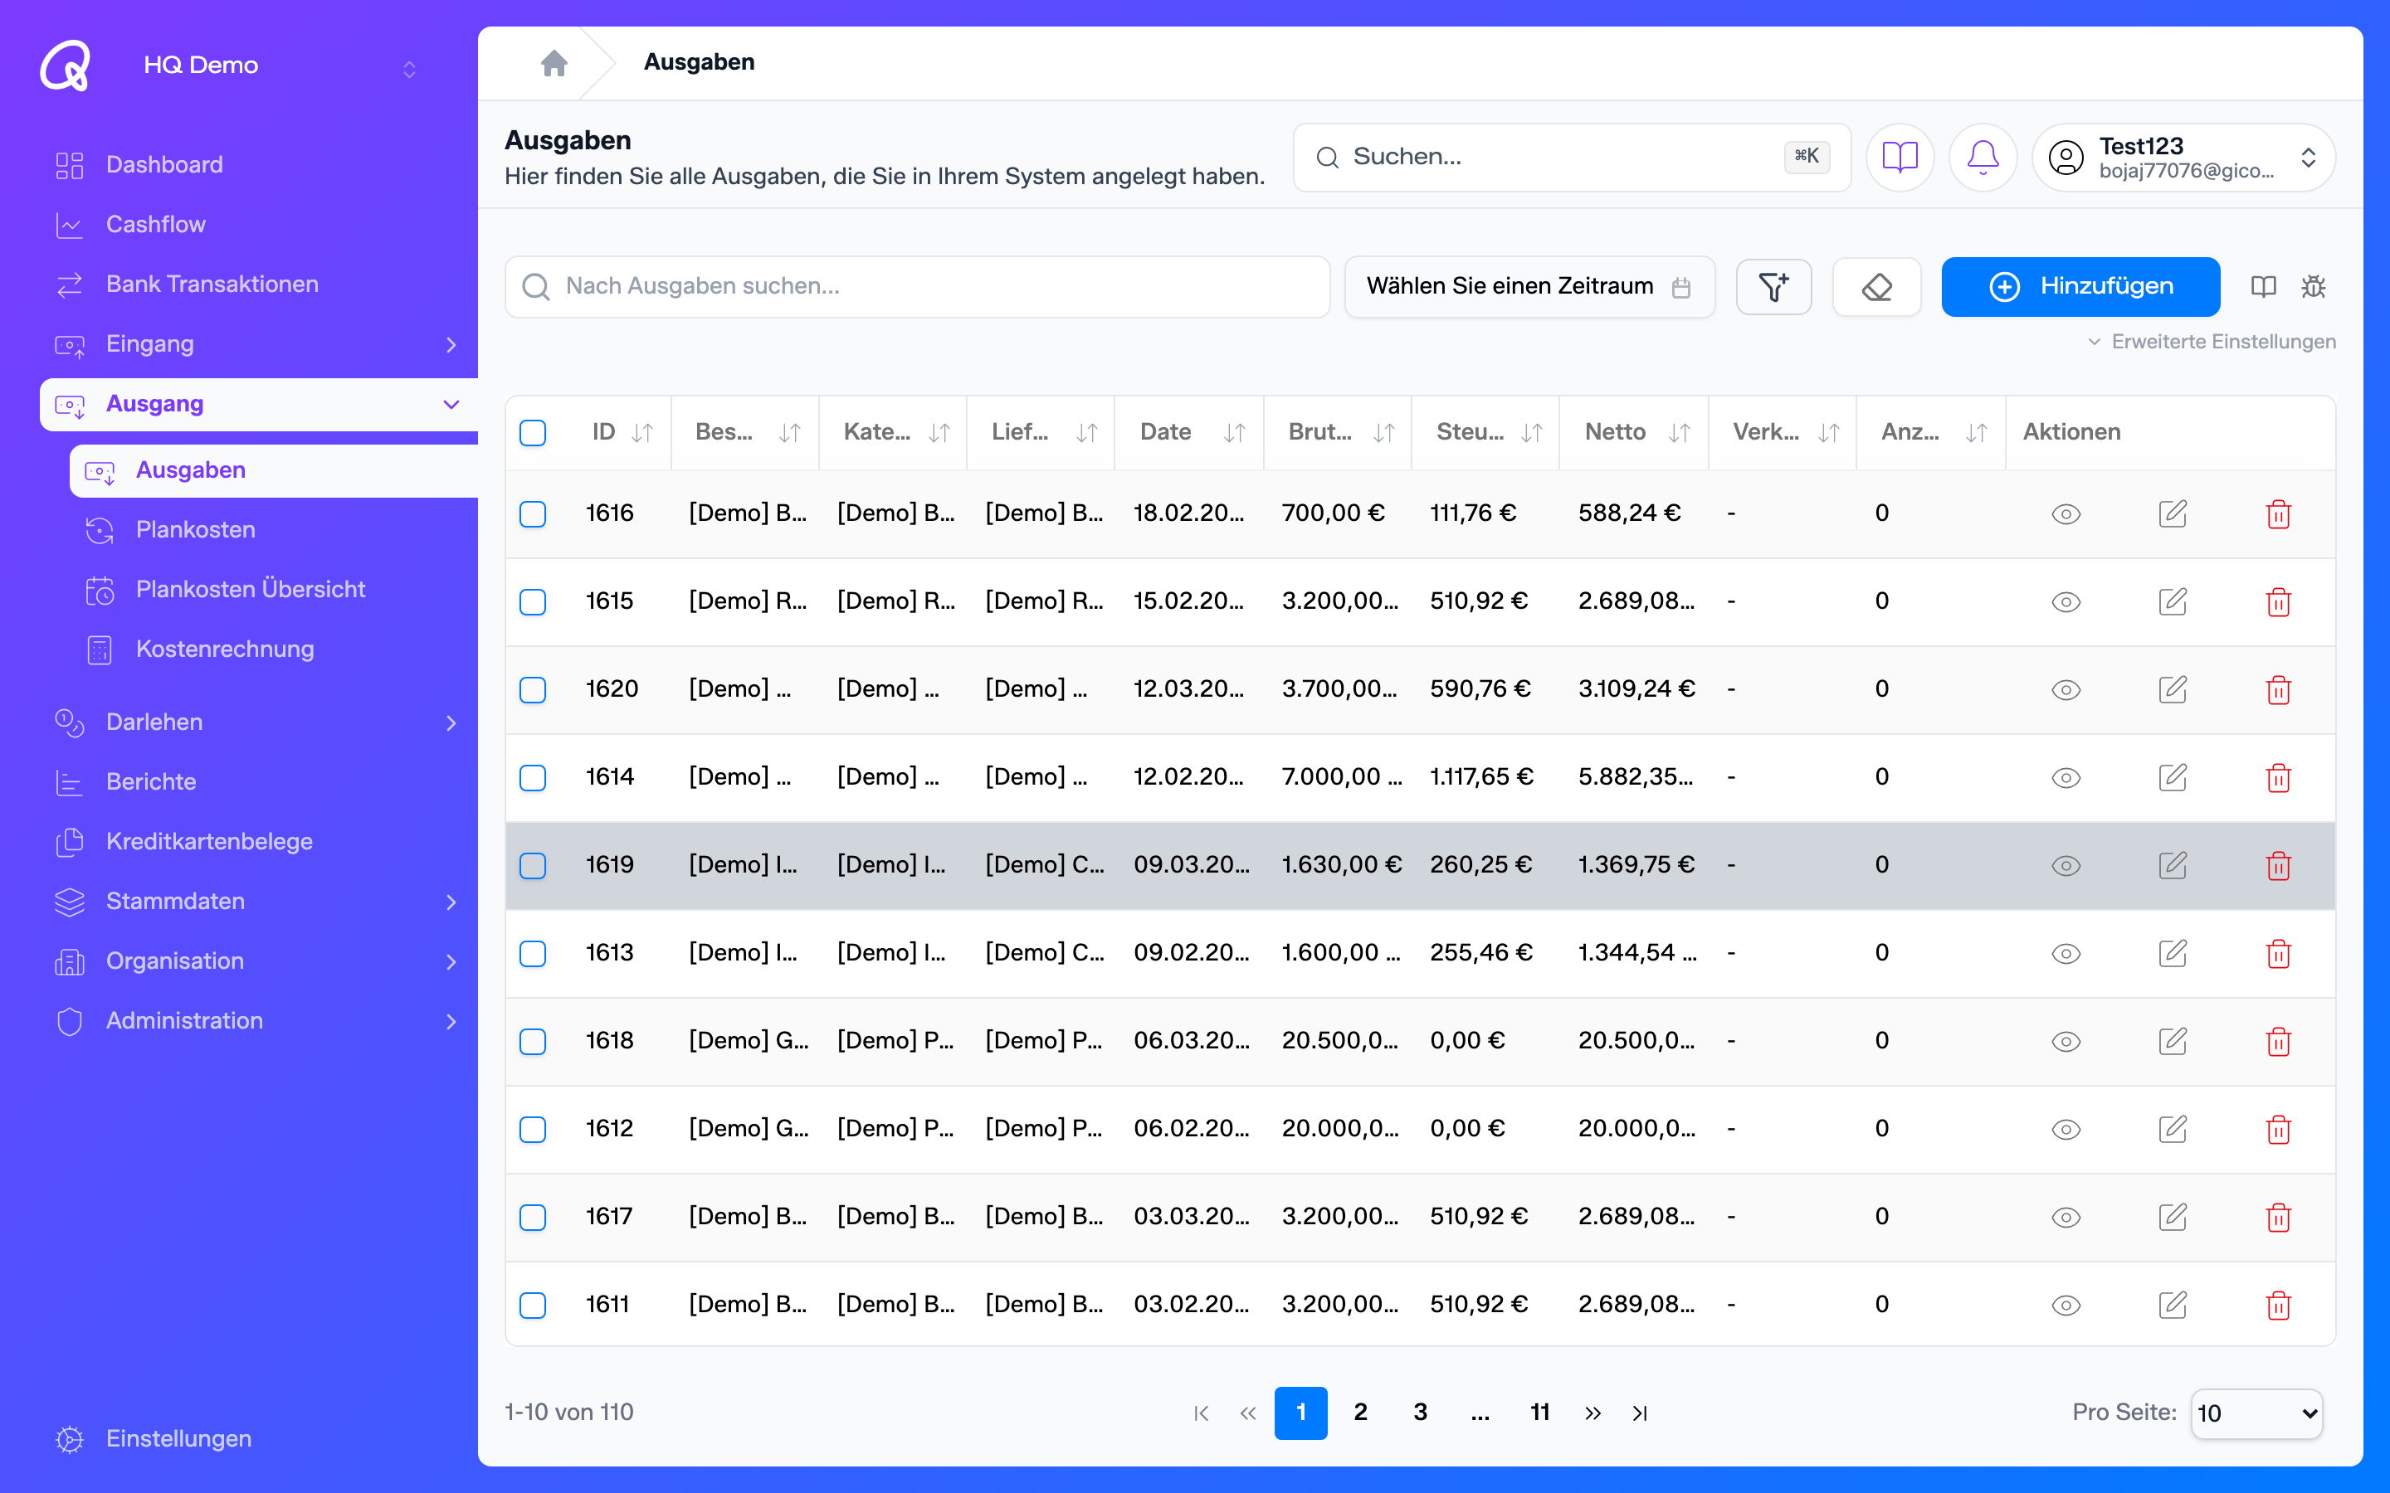Sort by the Netto column
The image size is (2390, 1493).
[x=1679, y=432]
